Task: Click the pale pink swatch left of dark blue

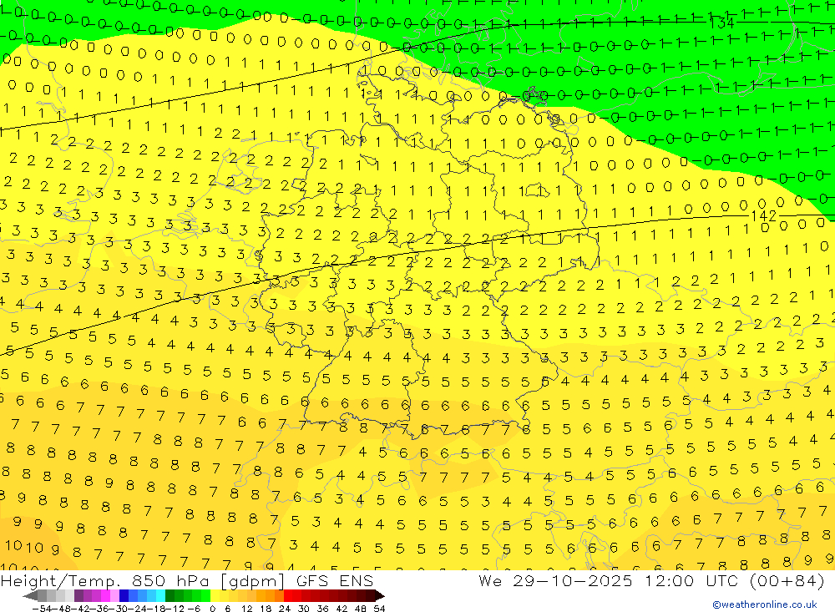Action: [114, 596]
